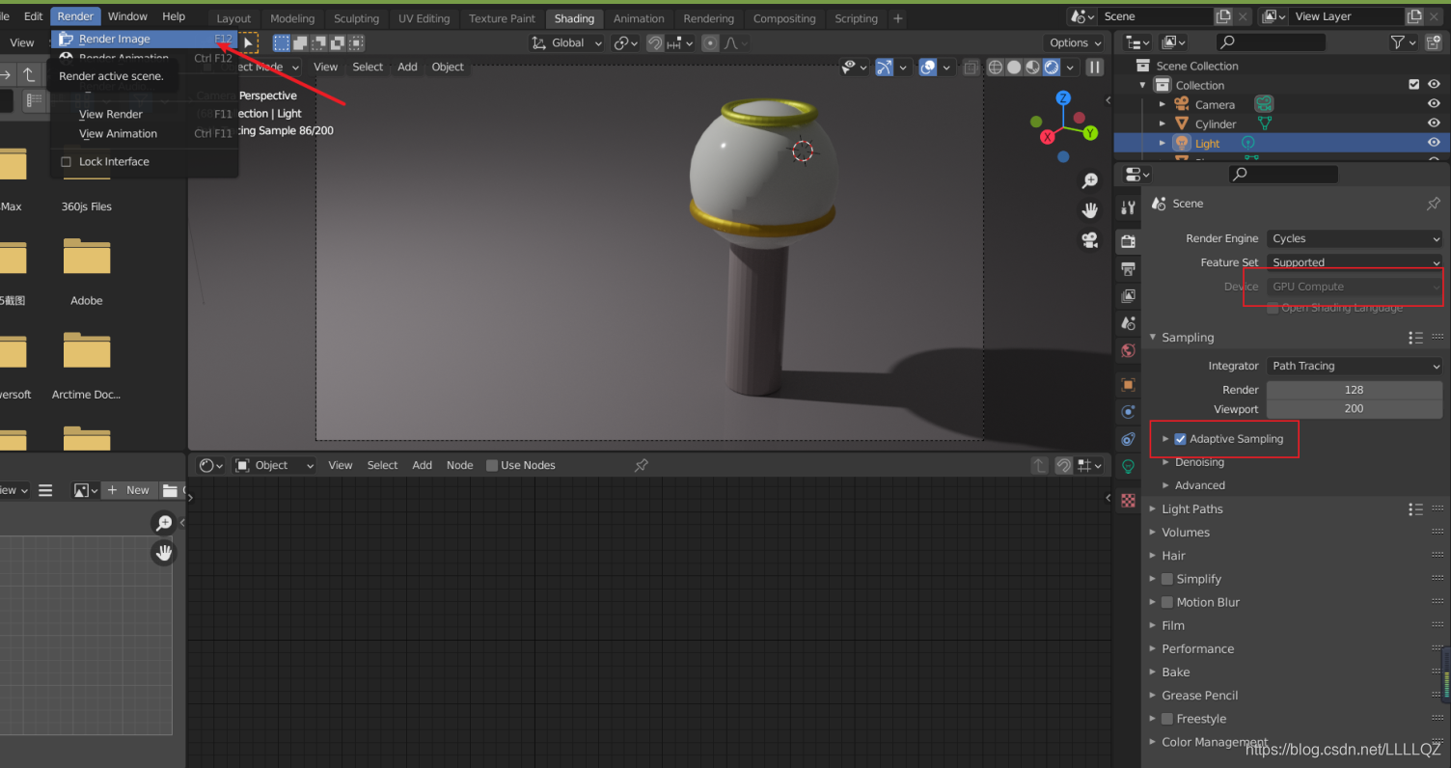Toggle show overlays button

coord(928,68)
